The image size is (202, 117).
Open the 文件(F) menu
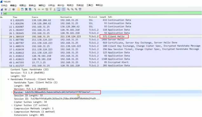point(4,5)
